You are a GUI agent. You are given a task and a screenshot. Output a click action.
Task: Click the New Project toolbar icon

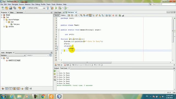point(7,8)
